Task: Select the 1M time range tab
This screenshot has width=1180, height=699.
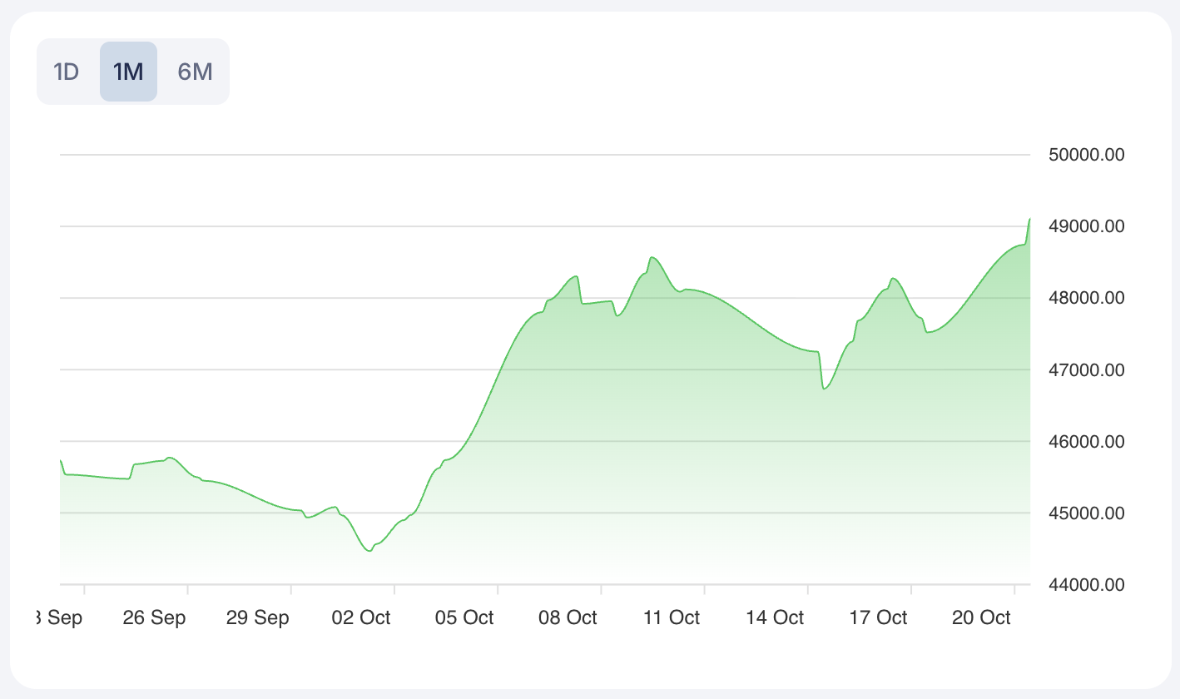Action: point(128,72)
